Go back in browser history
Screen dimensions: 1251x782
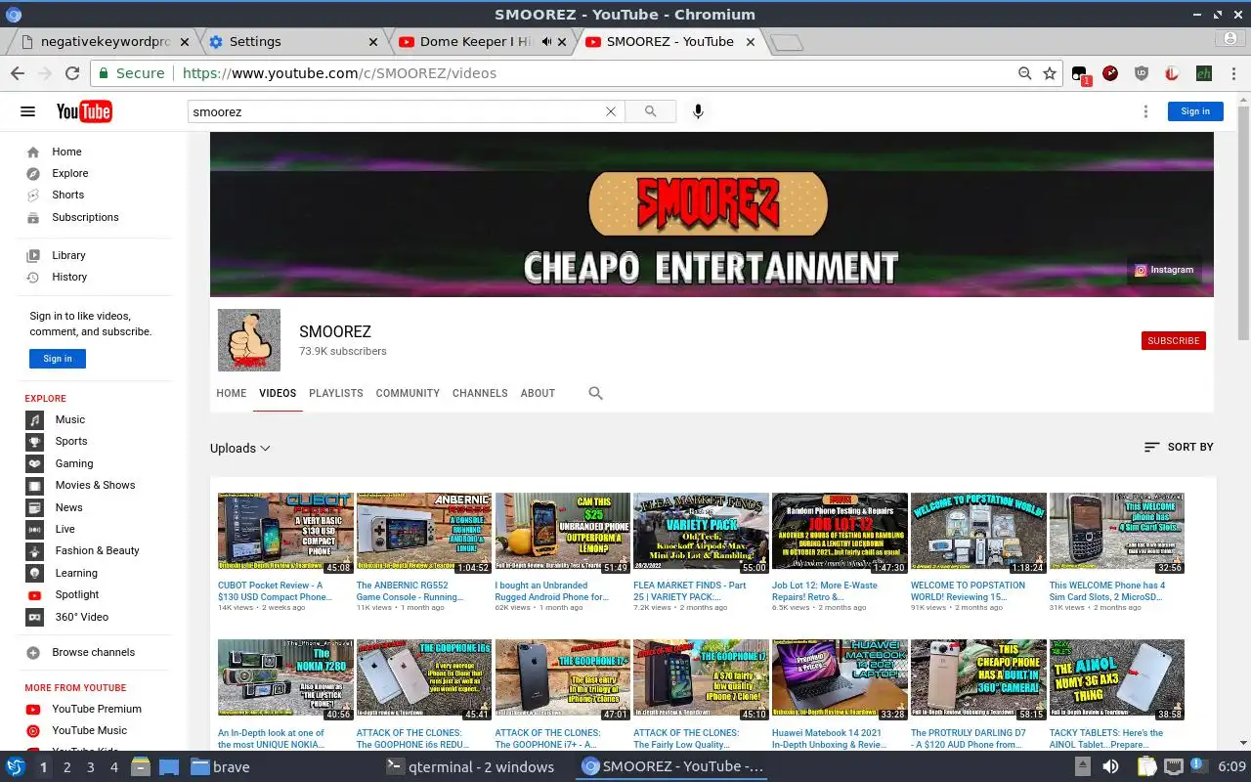18,73
